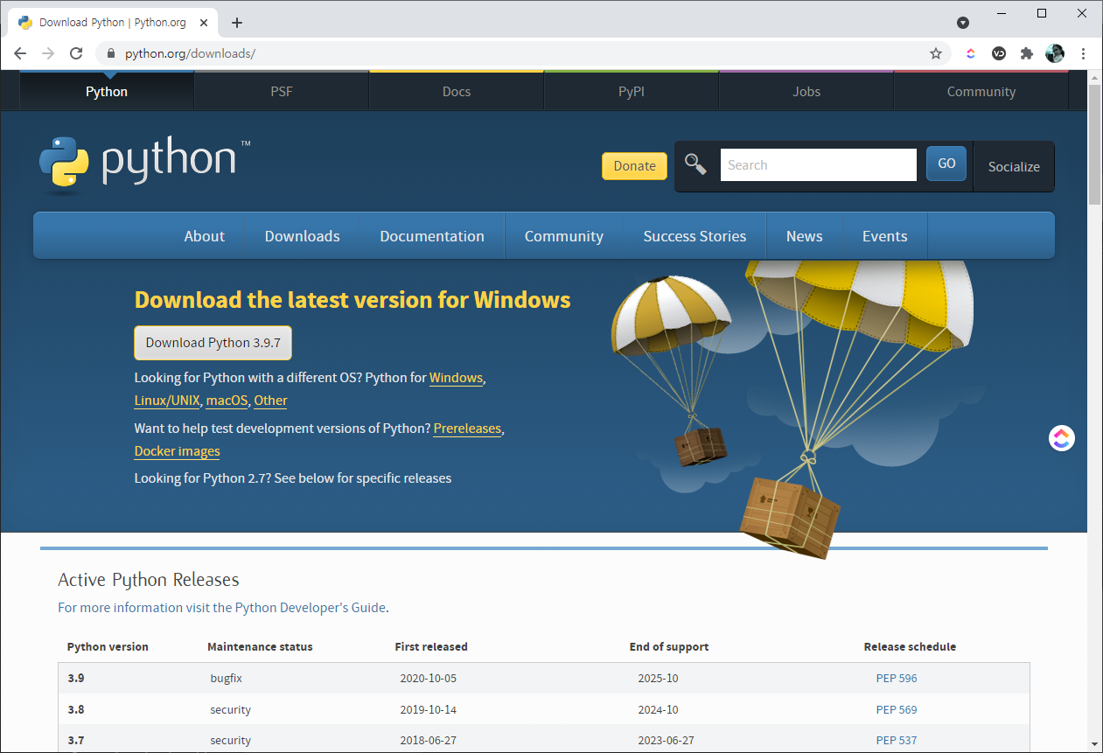Screen dimensions: 1103x753
Task: Click the Maintenance status column header
Action: [260, 647]
